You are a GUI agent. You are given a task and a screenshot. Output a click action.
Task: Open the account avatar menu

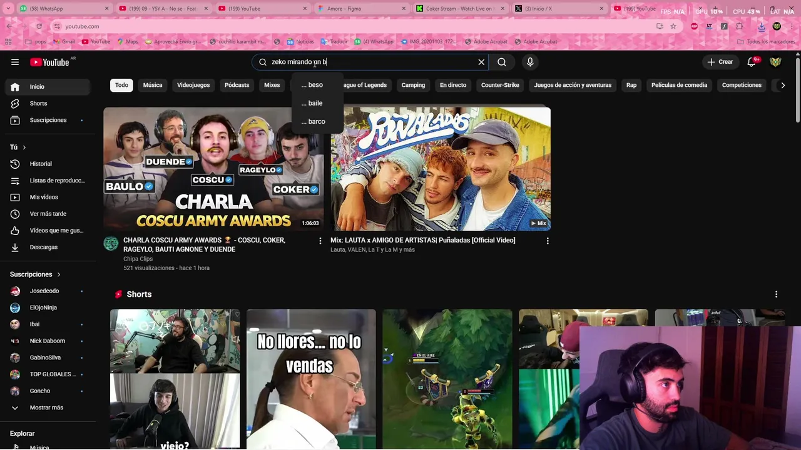tap(775, 62)
